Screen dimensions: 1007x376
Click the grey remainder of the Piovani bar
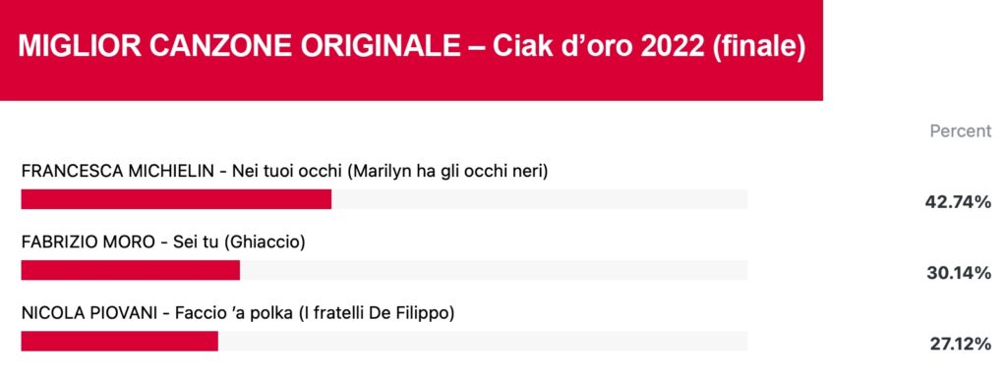pyautogui.click(x=483, y=342)
